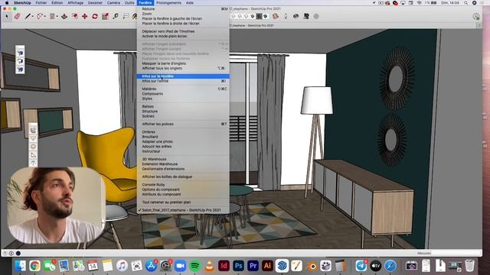Open Premiere Pro from the Dock
This screenshot has width=490, height=275.
[253, 266]
